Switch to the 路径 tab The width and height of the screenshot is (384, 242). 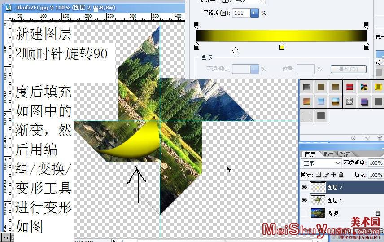point(345,154)
